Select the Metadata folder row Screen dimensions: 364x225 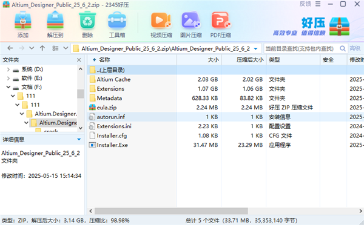[109, 98]
